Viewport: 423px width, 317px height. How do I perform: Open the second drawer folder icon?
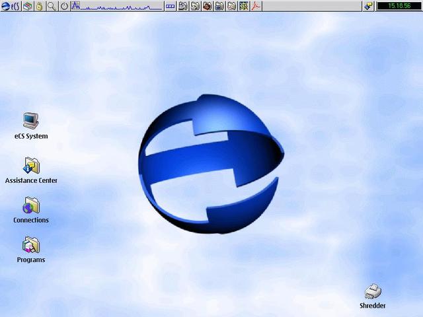point(195,6)
